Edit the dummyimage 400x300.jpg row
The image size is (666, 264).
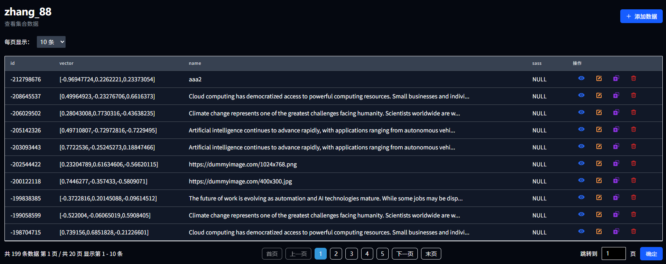[599, 180]
